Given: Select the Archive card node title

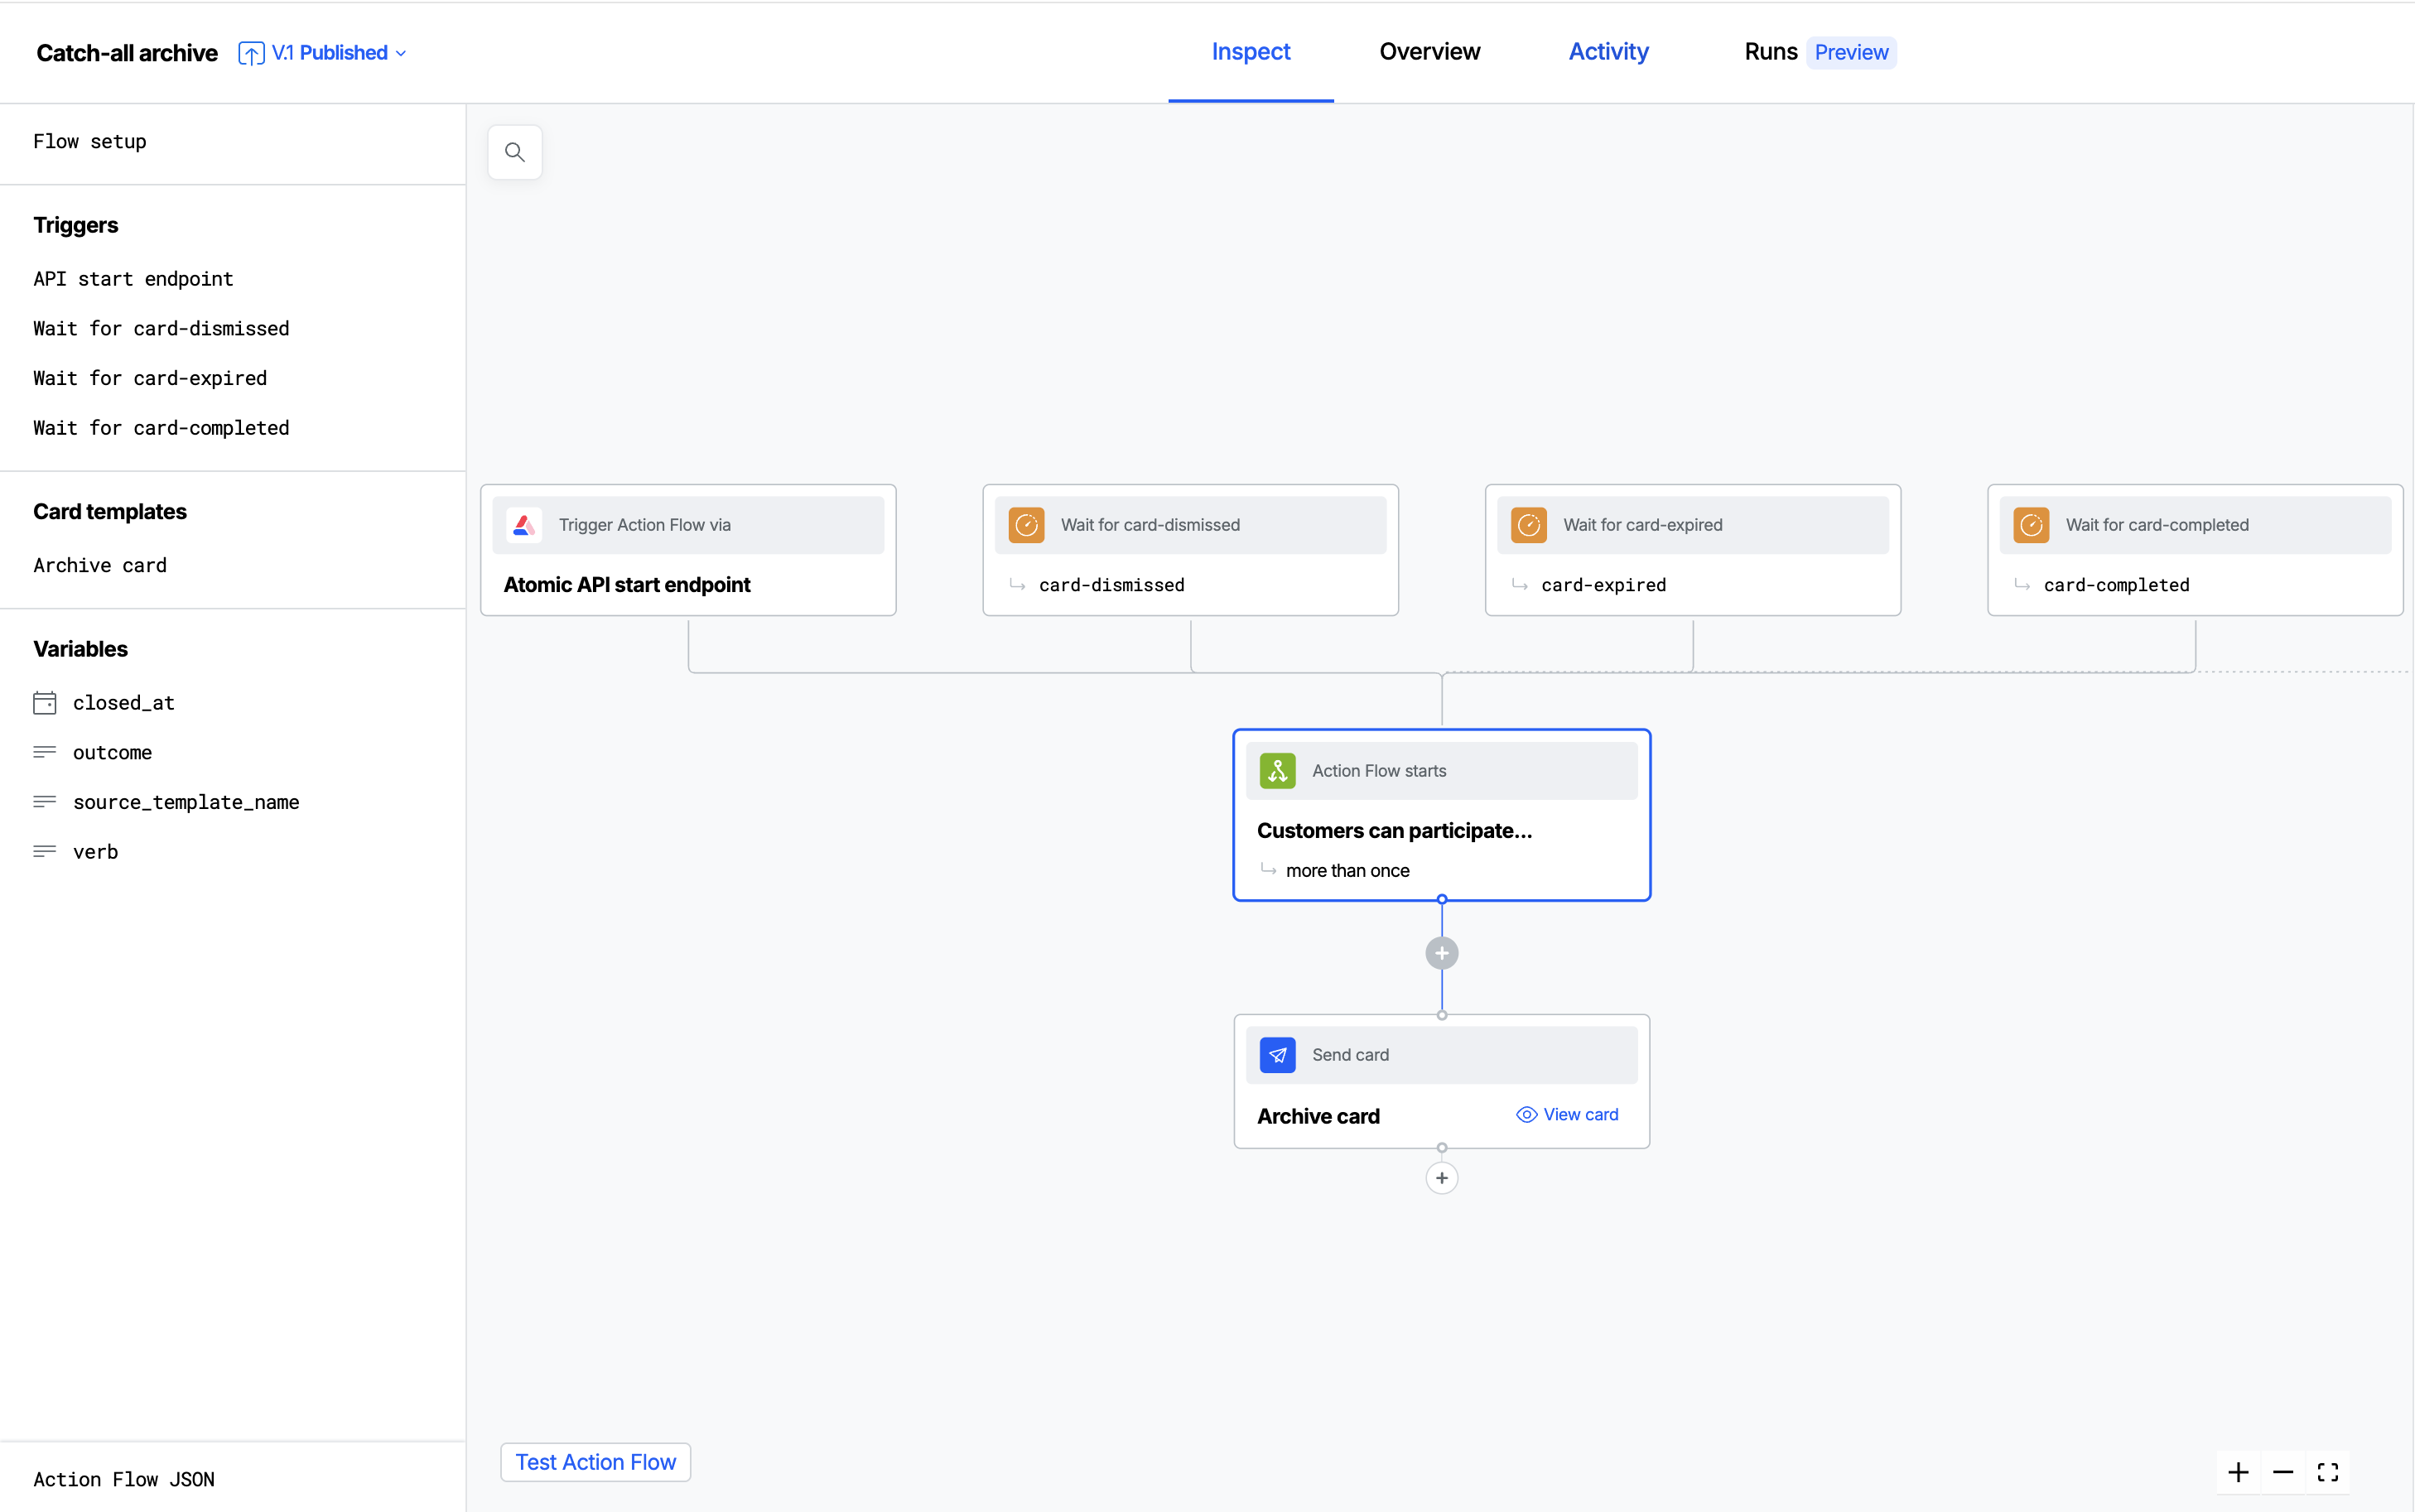Looking at the screenshot, I should (x=1318, y=1116).
